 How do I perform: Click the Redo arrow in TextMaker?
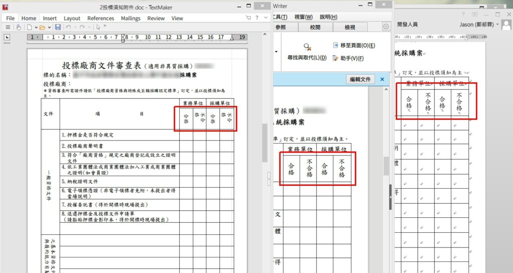click(x=82, y=27)
